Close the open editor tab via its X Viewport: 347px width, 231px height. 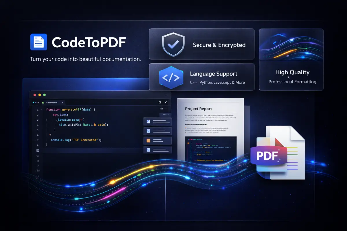(62, 103)
